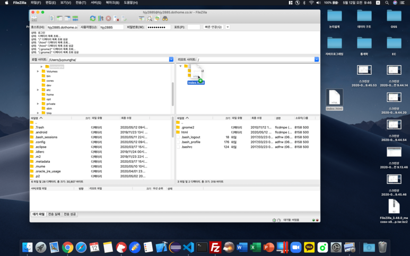The width and height of the screenshot is (410, 256).
Task: Select .bash_profile in remote file list
Action: (x=191, y=142)
